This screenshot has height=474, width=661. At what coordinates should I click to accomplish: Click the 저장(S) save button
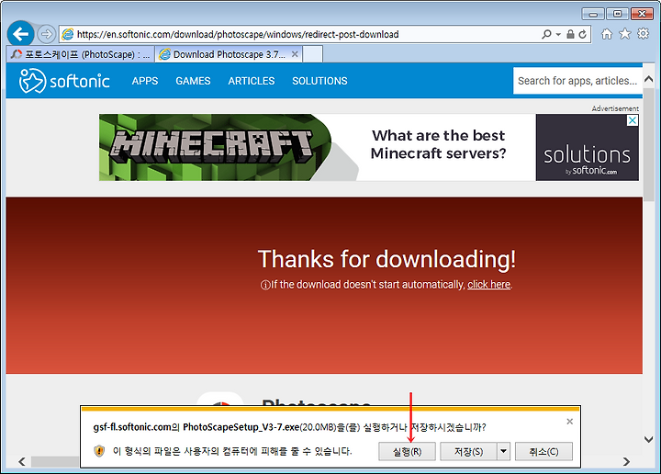(468, 452)
